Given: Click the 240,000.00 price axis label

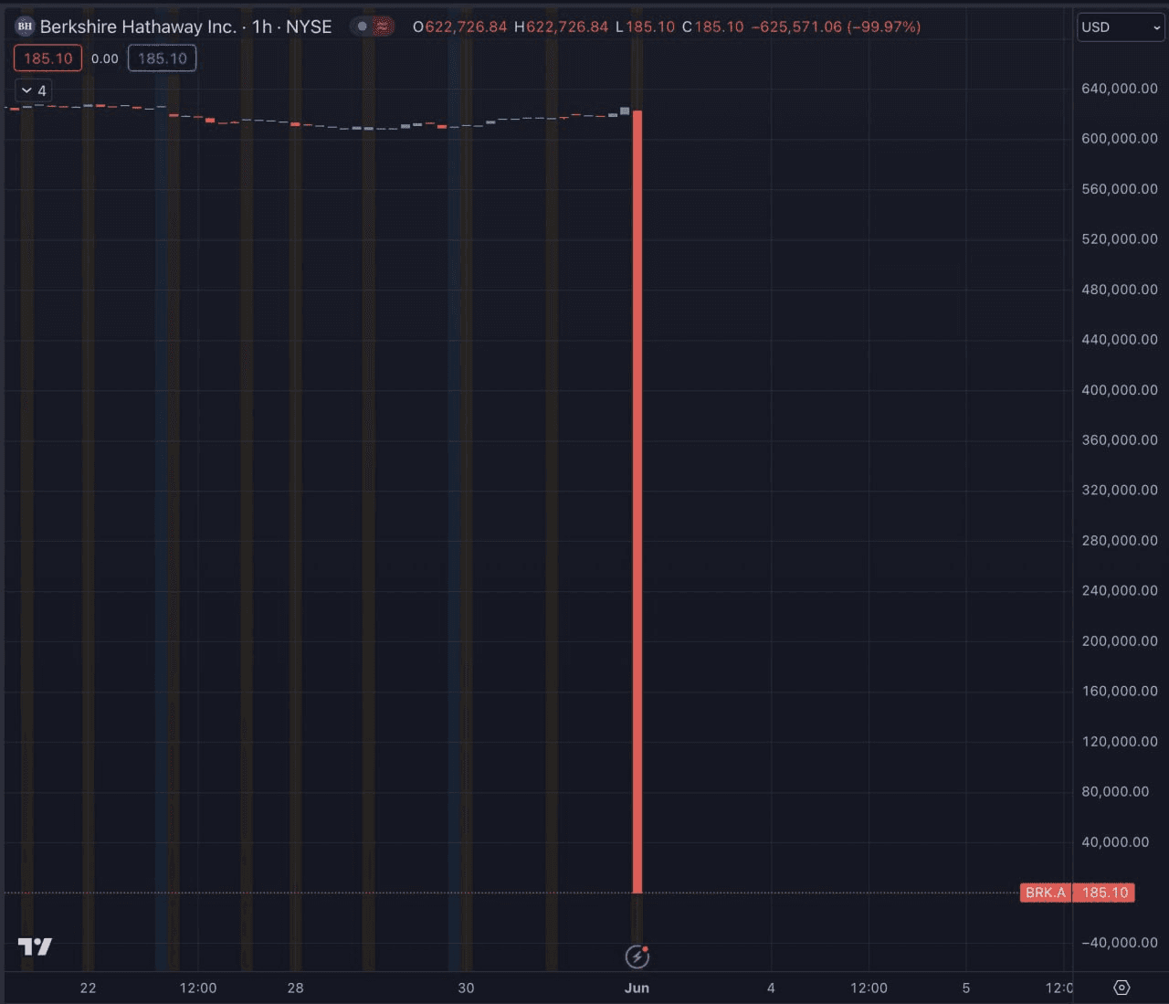Looking at the screenshot, I should [x=1120, y=591].
